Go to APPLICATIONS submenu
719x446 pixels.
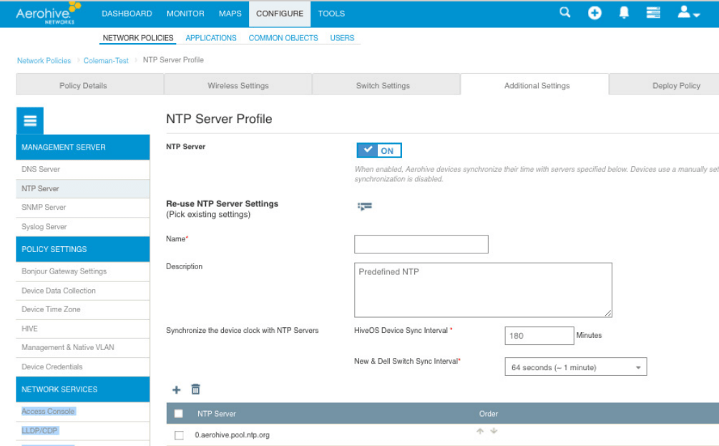click(x=211, y=38)
